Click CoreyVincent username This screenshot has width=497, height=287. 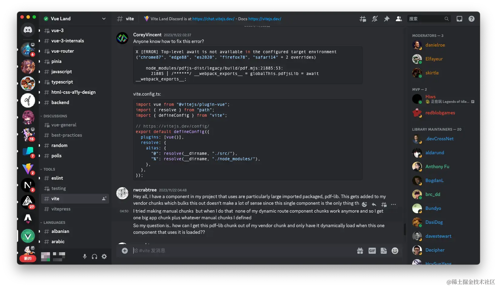[147, 35]
